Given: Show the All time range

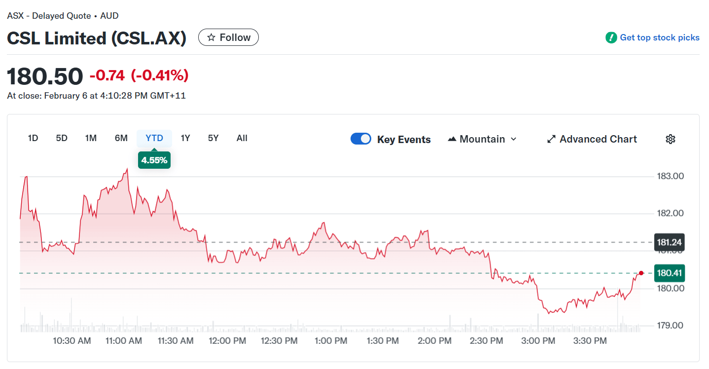Looking at the screenshot, I should (x=242, y=138).
